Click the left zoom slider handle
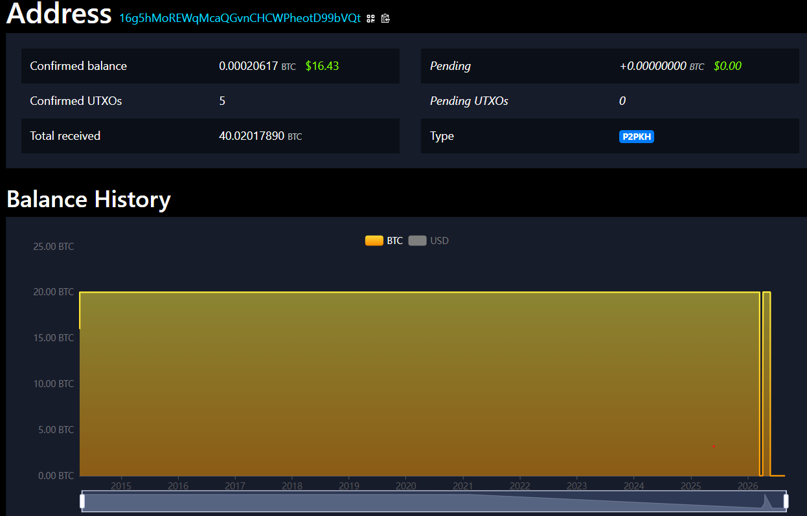The image size is (807, 516). pyautogui.click(x=82, y=501)
